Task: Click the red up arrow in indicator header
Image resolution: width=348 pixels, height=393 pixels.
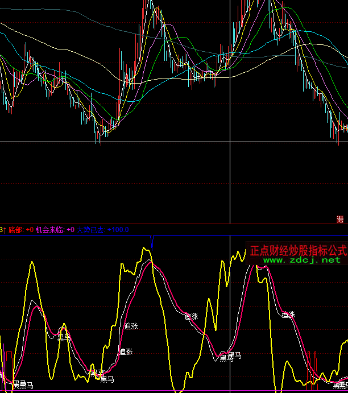Action: (5, 230)
